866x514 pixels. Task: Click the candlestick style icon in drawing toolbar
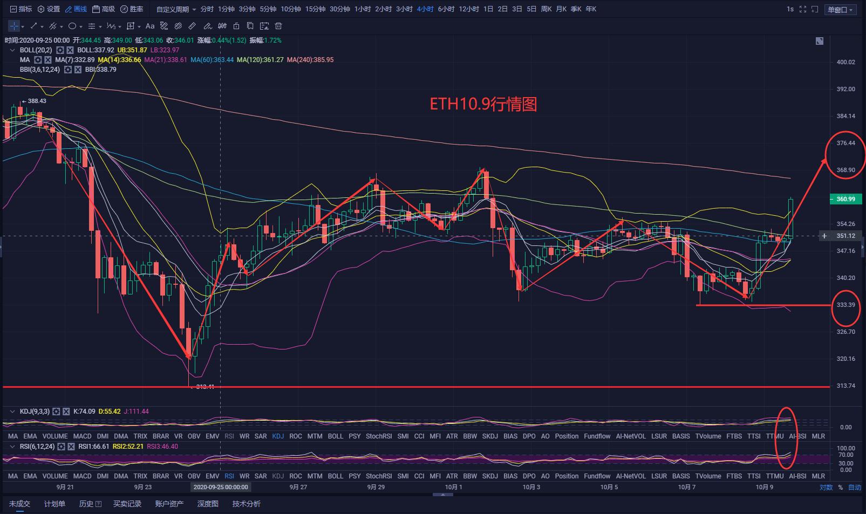point(222,26)
